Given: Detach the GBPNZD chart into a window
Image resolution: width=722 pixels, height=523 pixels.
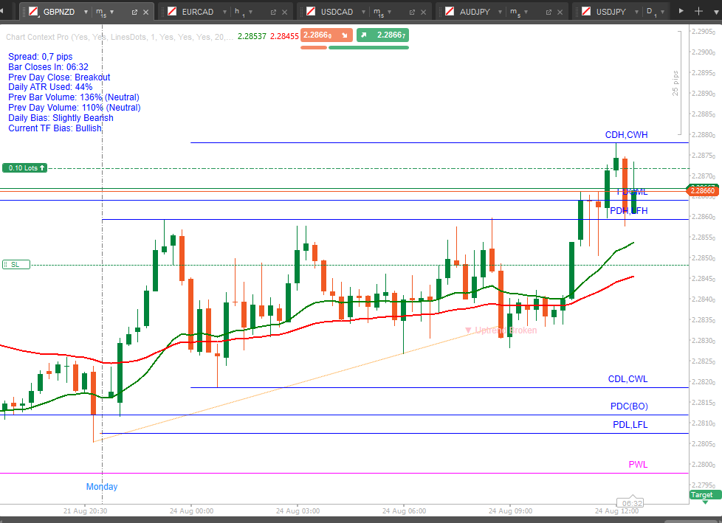Looking at the screenshot, I should tap(134, 13).
